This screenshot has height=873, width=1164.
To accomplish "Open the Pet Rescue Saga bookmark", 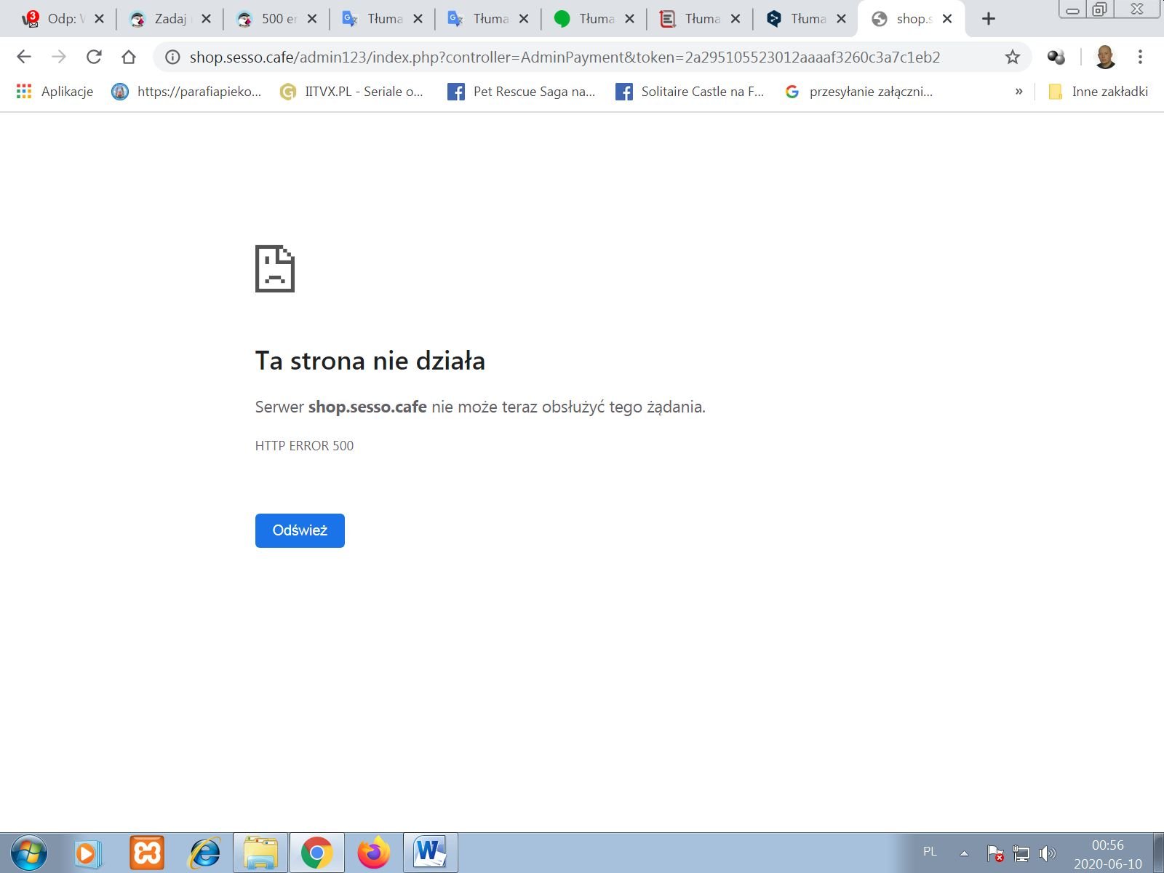I will [x=522, y=92].
